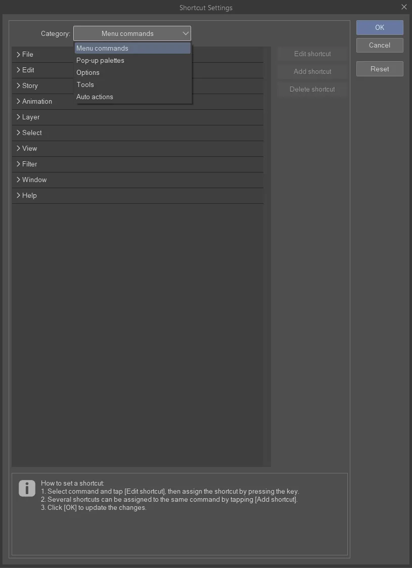Expand the Animation command group
This screenshot has width=412, height=568.
(x=19, y=102)
